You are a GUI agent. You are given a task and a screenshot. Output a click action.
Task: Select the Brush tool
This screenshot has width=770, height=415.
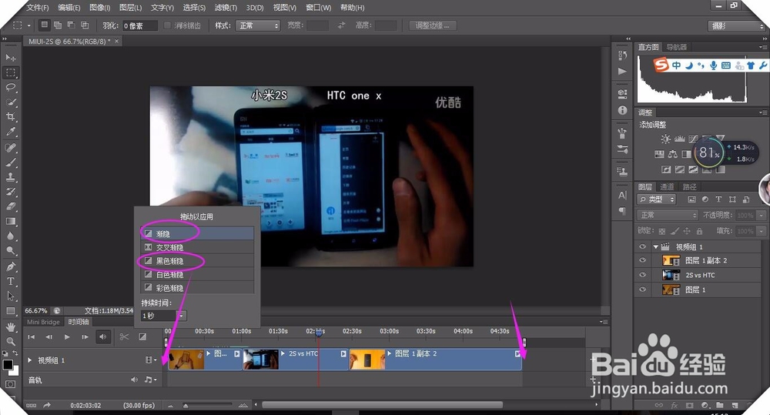10,162
